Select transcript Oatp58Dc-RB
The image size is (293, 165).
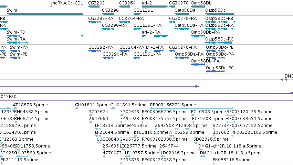[220, 22]
